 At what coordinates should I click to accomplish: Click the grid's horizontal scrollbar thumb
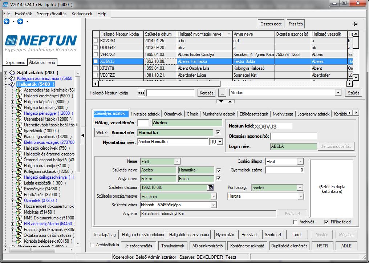159,84
